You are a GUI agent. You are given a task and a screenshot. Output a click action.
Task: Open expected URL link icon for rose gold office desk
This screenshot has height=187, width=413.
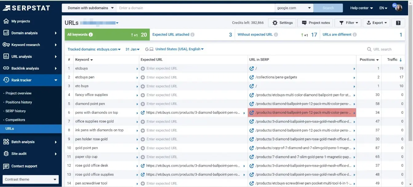(143, 166)
